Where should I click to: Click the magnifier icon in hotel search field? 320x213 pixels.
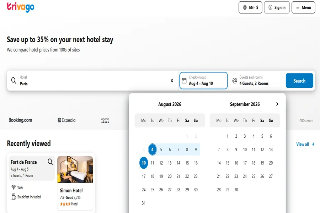[x=14, y=81]
